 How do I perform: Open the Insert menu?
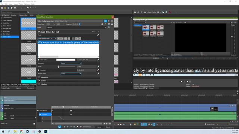[16, 4]
